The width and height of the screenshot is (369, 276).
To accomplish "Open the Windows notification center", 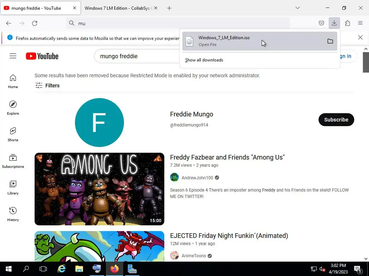I will click(357, 269).
